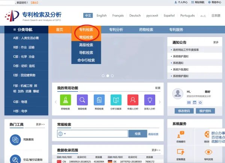Screen dimensions: 225x163
Task: Switch language to Português
Action: click(x=187, y=15)
